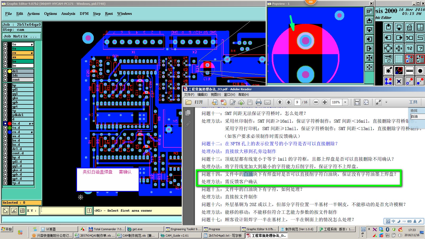Open the DFM menu
The height and width of the screenshot is (239, 425).
(x=84, y=14)
